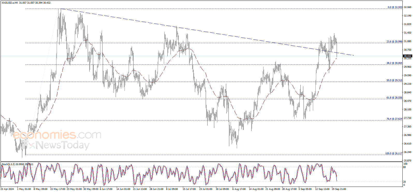The height and width of the screenshot is (192, 413).
Task: Pick the 15 May 17:00 time label
Action: click(x=58, y=189)
